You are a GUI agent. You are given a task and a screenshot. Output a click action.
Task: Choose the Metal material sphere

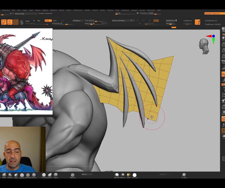pos(123,175)
